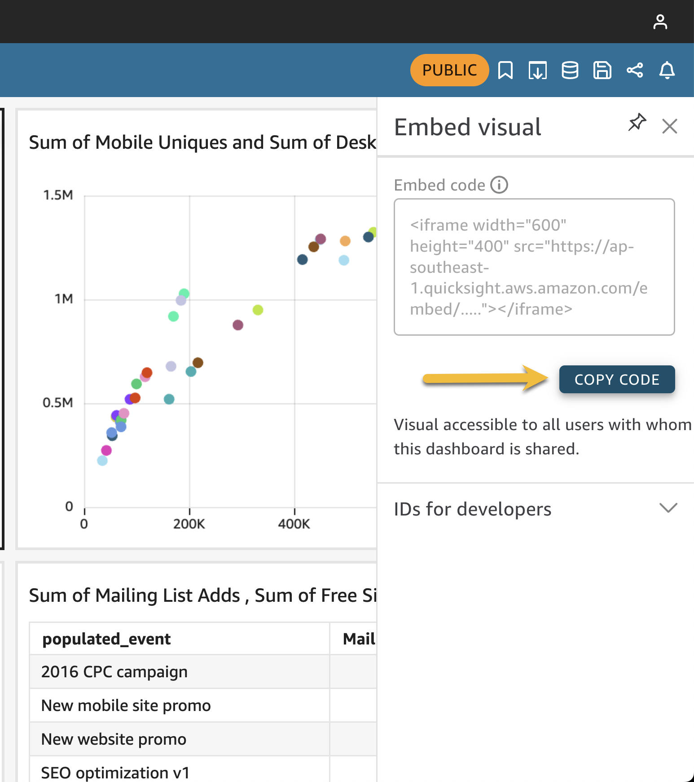Open the dataset database icon
This screenshot has height=782, width=694.
point(570,70)
